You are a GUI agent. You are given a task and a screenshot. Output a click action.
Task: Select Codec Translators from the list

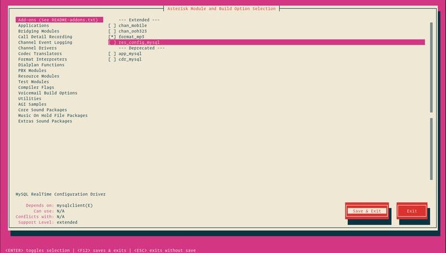pyautogui.click(x=39, y=54)
